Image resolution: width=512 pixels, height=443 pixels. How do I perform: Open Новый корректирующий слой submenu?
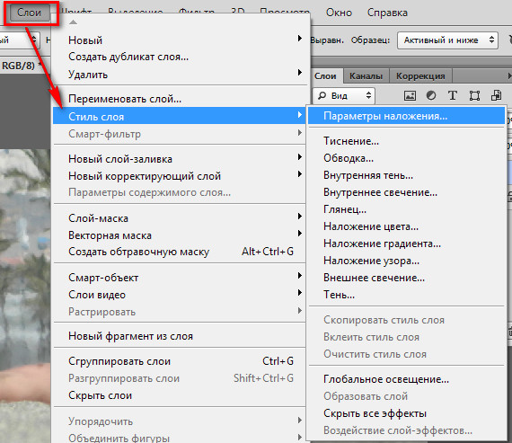[180, 176]
